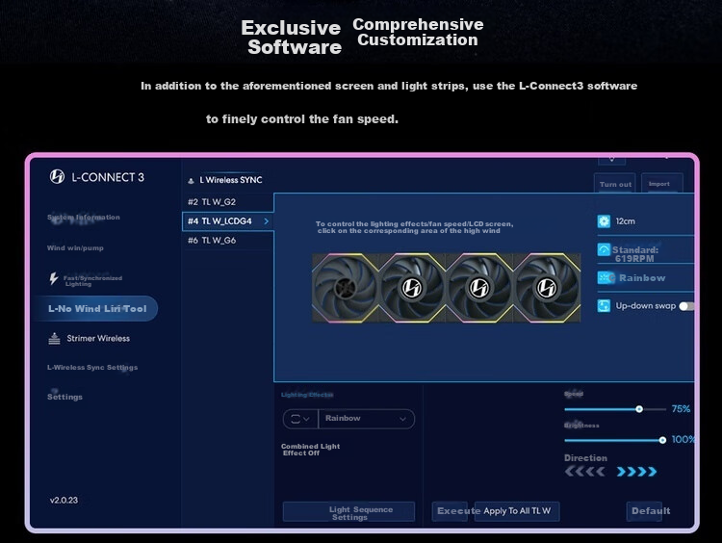
Task: Click the Strimer Wireless icon
Action: (x=54, y=339)
